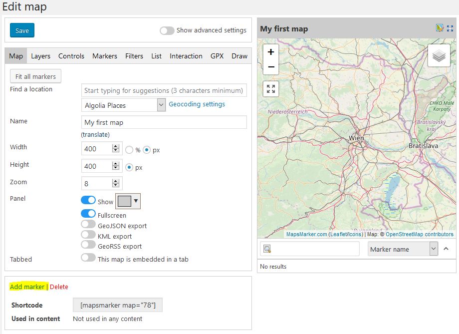Open the map layers control icon
Viewport: 459px width, 334px height.
439,56
